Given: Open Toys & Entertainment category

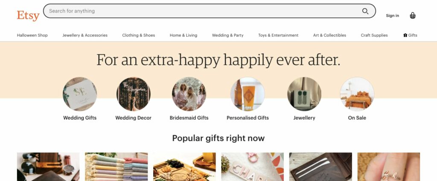Looking at the screenshot, I should (278, 35).
